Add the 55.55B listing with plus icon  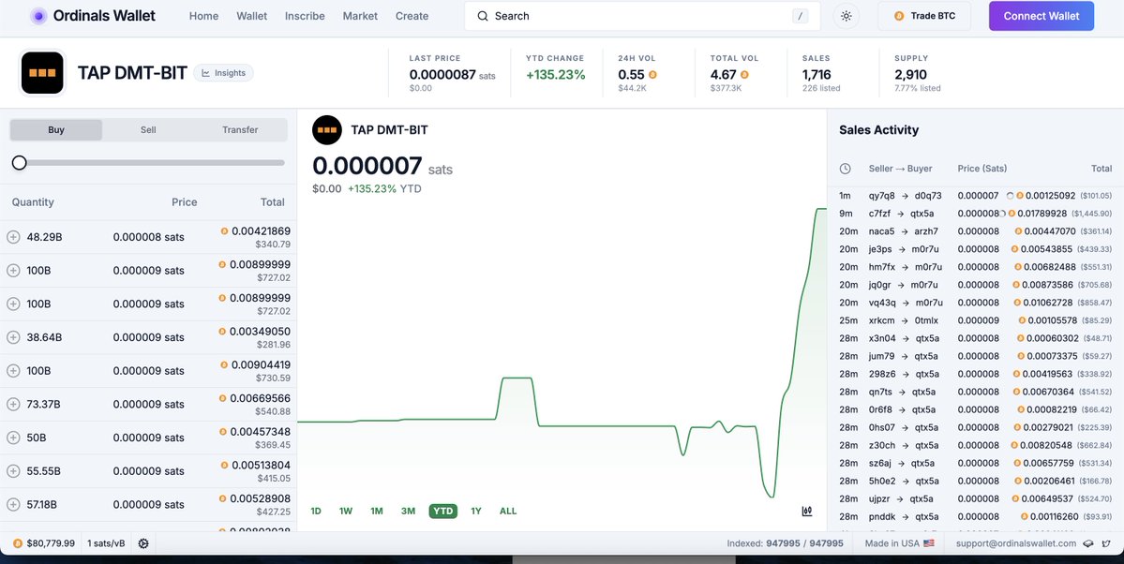pos(13,471)
